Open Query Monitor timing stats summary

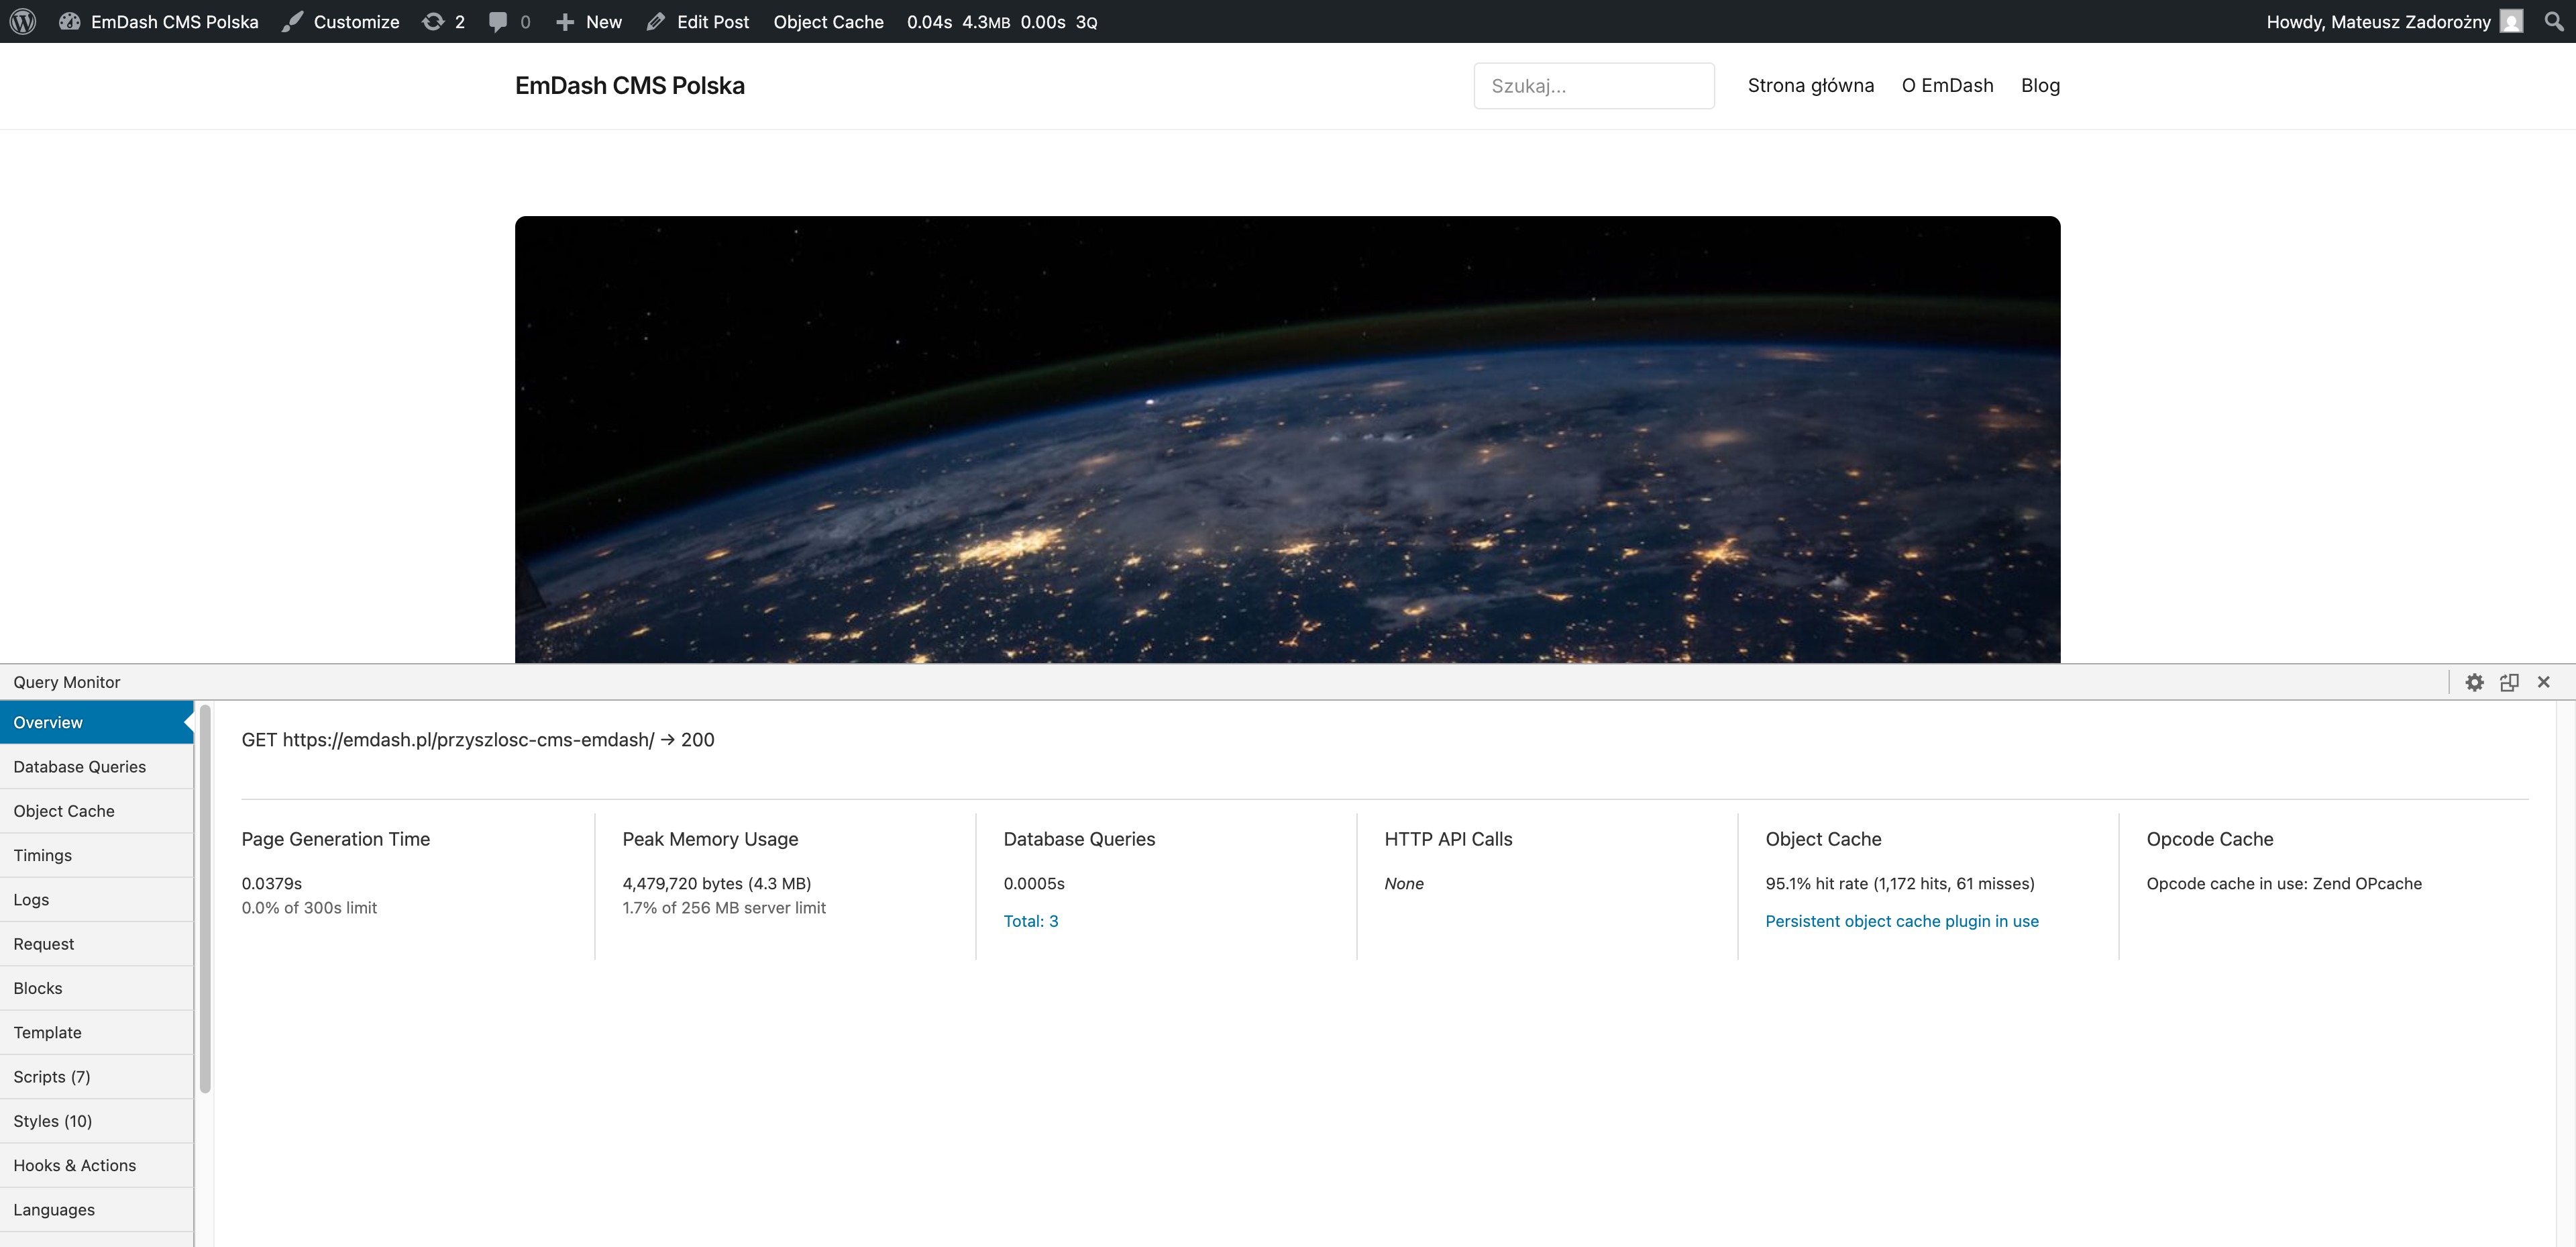pyautogui.click(x=1001, y=21)
